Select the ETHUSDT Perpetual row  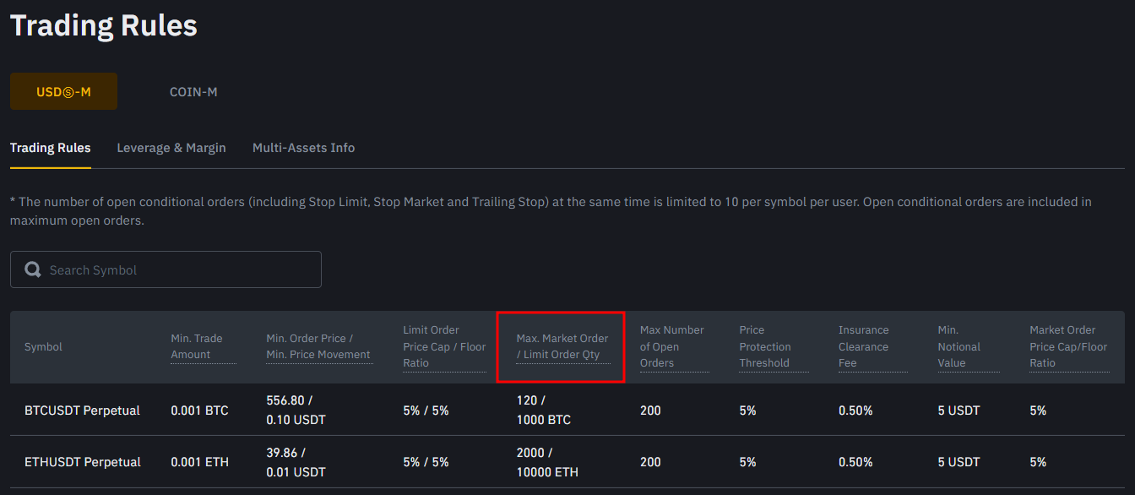(82, 462)
